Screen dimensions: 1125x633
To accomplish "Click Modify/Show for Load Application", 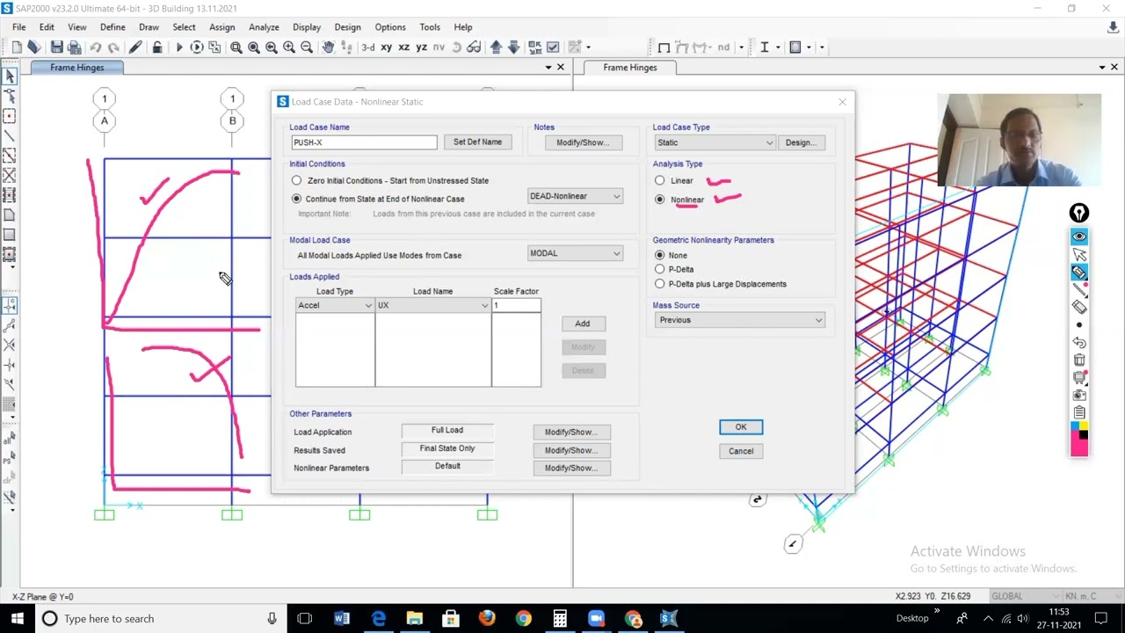I will (x=571, y=432).
